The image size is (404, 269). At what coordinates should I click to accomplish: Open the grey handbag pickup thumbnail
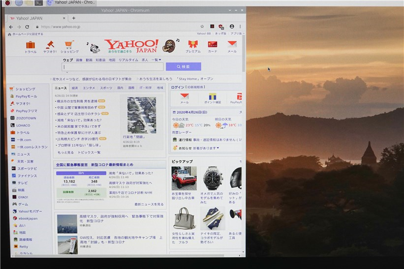coord(184,218)
